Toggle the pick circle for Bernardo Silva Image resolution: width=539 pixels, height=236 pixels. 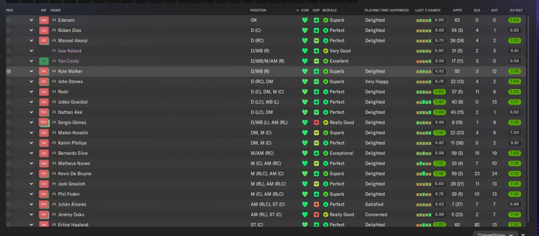pos(9,153)
